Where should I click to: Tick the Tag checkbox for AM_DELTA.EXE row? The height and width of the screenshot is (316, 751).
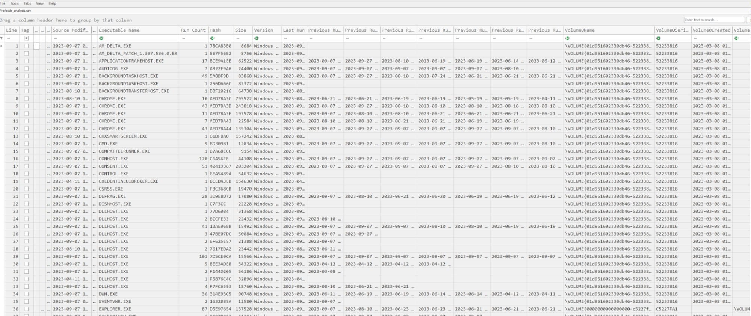point(26,46)
